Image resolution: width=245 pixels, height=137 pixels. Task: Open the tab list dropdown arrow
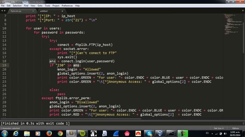point(243,11)
